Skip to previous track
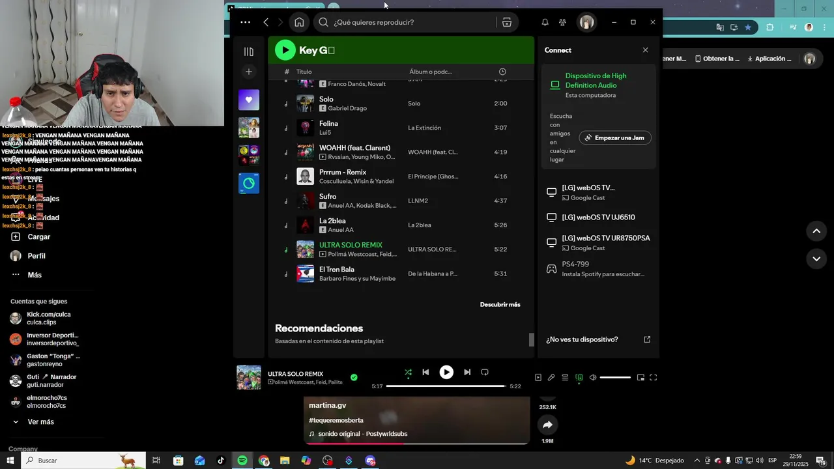 pyautogui.click(x=425, y=373)
